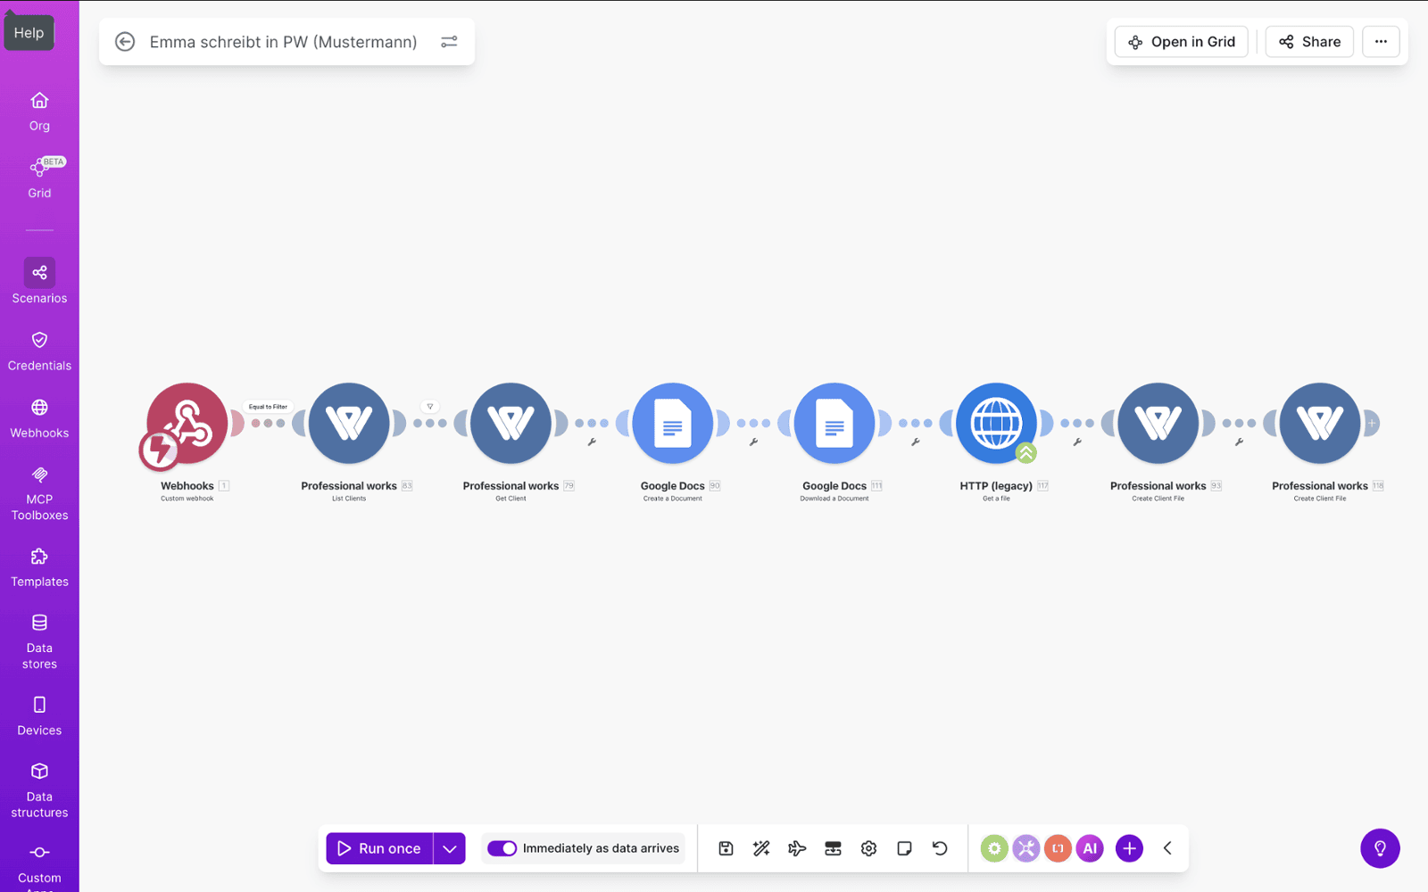
Task: Click the Equal to Filter label
Action: pos(268,407)
